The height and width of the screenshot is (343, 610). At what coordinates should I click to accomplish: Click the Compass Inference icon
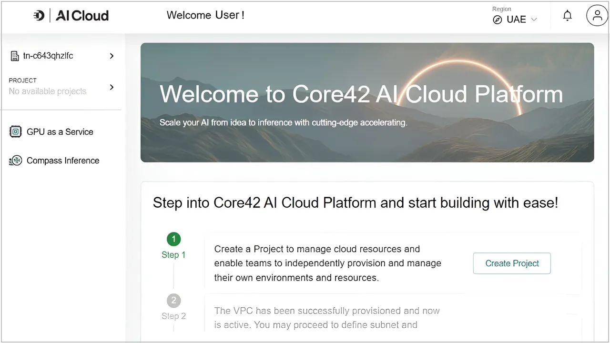tap(16, 161)
